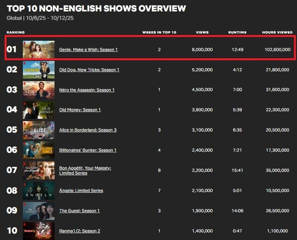Select the 1,400,000 views value

(202, 231)
